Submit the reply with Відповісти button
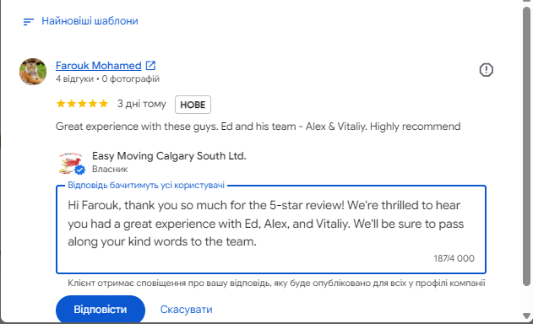The width and height of the screenshot is (533, 324). pyautogui.click(x=101, y=310)
